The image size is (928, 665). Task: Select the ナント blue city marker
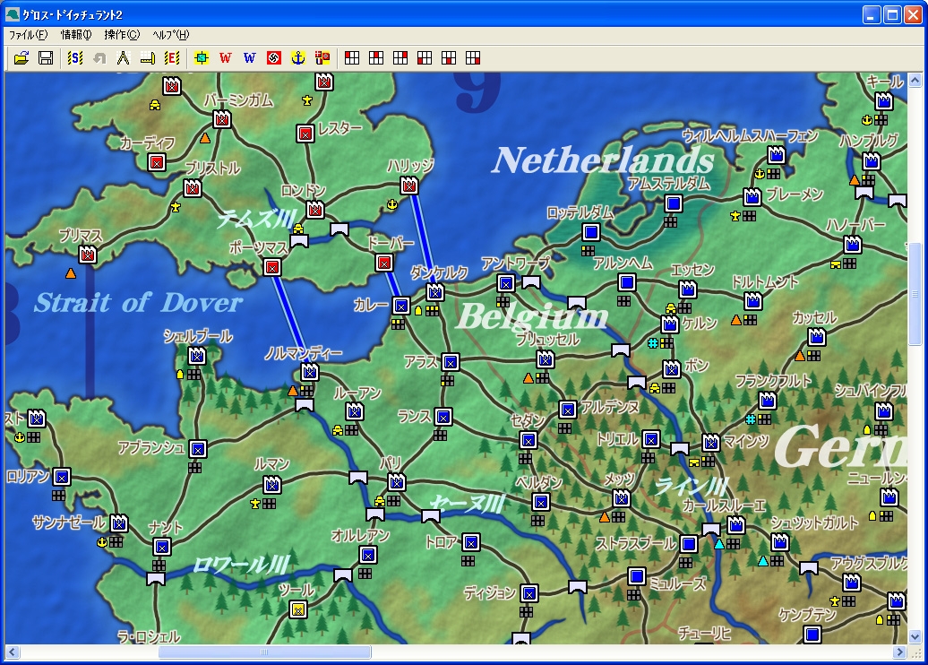pyautogui.click(x=162, y=547)
